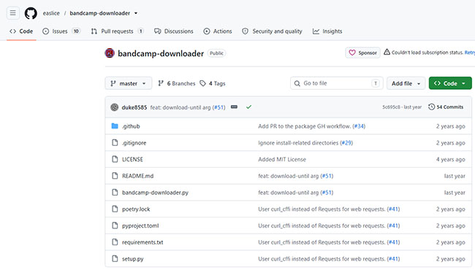Open commit hash 5c695c8 link
This screenshot has width=475, height=270.
point(392,107)
